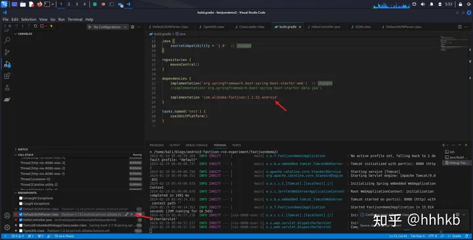
Task: Collapse the VARIABLES section
Action: [x=25, y=34]
